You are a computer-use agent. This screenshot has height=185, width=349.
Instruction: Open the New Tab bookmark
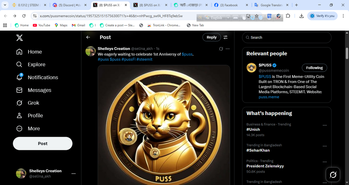coord(195,25)
